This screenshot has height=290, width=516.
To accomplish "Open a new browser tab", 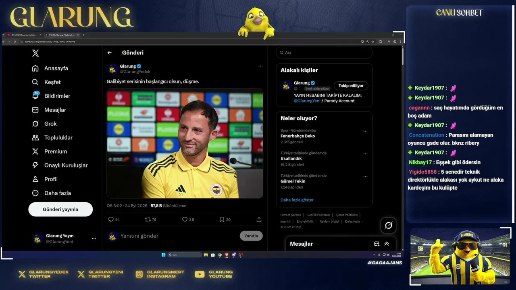I will pos(83,35).
